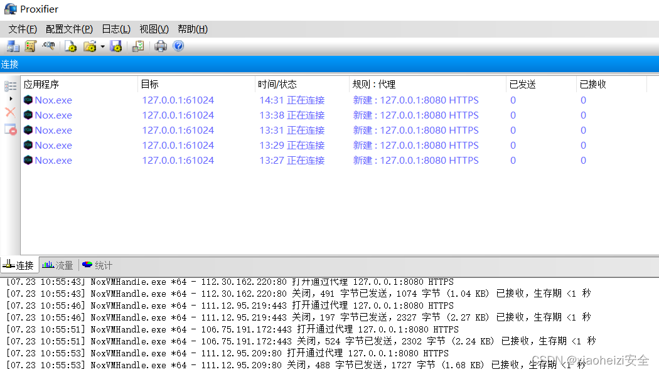Click rule '新建 : 127.0.0.1:8080 HTTPS' in 13:29 row
Viewport: 659px width, 372px height.
point(415,146)
